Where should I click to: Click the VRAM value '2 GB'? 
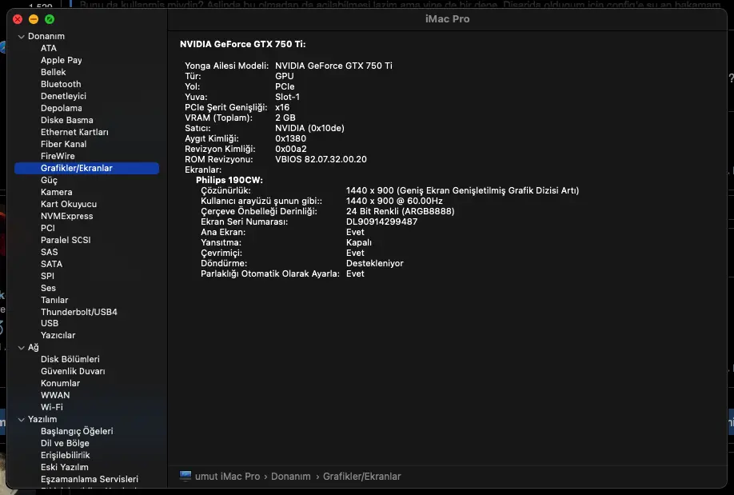pyautogui.click(x=285, y=118)
